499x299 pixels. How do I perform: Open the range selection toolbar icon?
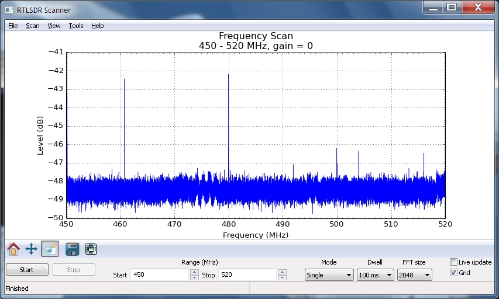[x=91, y=249]
